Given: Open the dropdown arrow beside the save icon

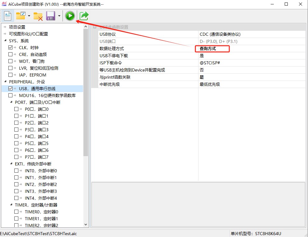Looking at the screenshot, I should [x=59, y=16].
